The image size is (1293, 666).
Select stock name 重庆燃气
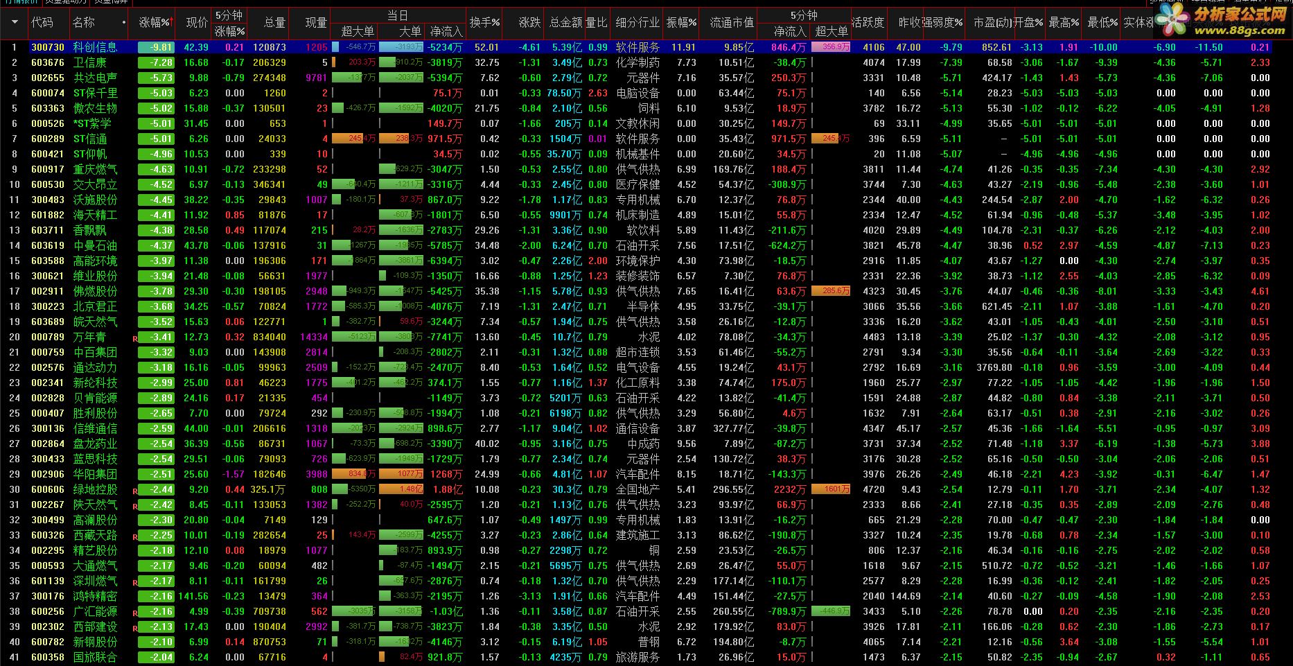click(x=95, y=169)
